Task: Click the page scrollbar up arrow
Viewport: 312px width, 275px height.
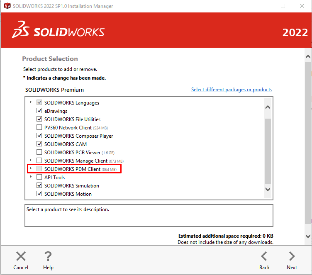Action: [308, 57]
